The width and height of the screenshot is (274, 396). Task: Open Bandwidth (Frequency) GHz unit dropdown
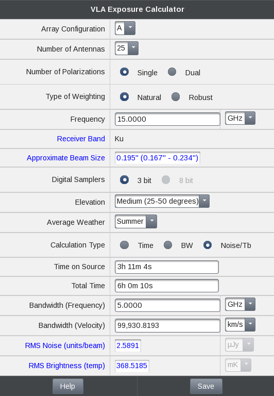pos(240,304)
